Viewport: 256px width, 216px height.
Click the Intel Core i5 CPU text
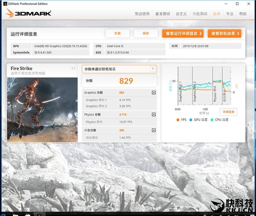(115, 46)
